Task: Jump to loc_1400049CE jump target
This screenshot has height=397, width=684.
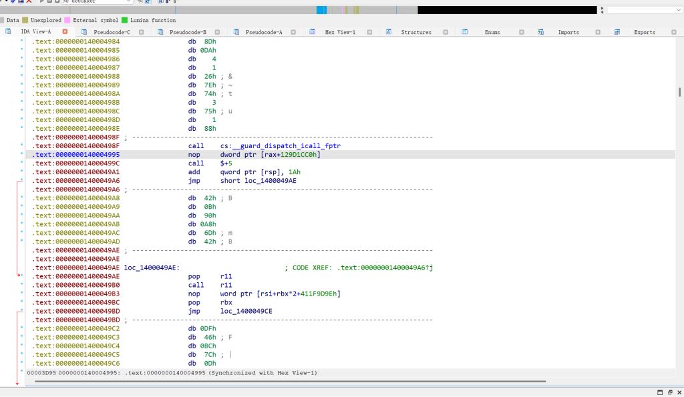Action: coord(246,311)
